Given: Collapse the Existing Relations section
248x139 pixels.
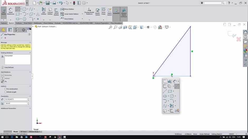Looking at the screenshot, I should tap(30, 53).
